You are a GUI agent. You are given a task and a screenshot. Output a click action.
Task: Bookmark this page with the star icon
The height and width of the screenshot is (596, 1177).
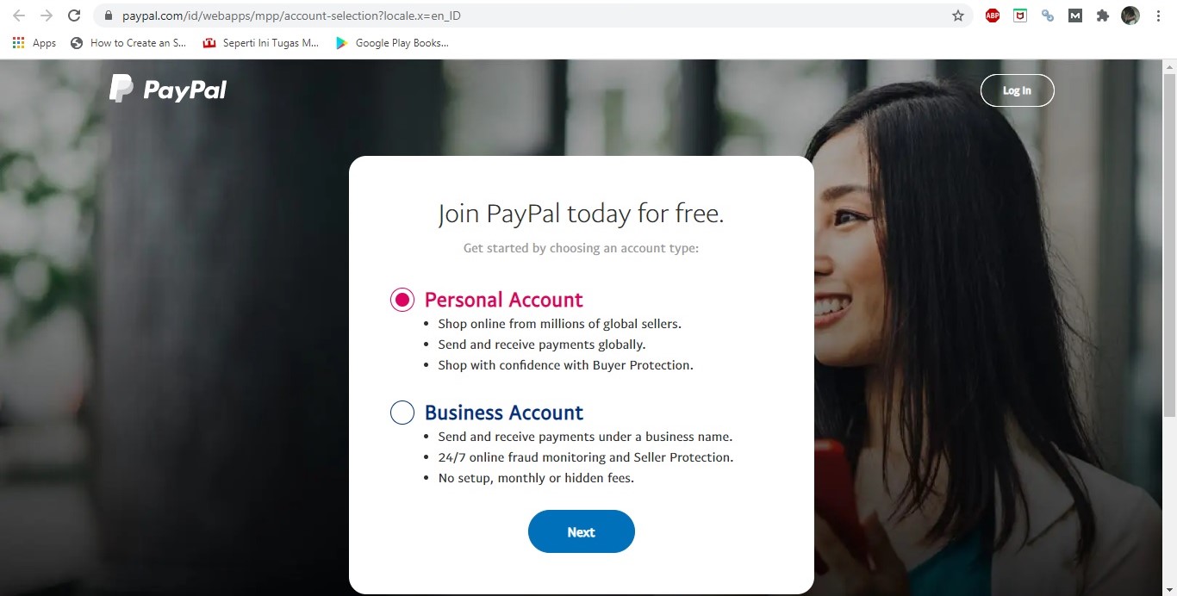[x=958, y=16]
